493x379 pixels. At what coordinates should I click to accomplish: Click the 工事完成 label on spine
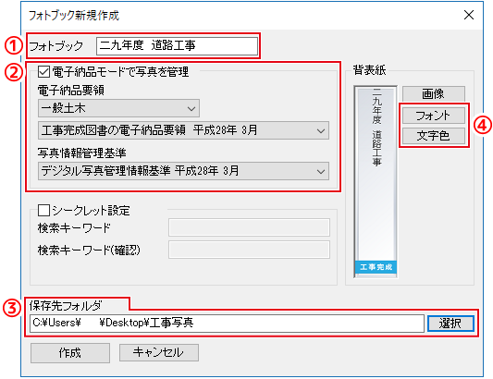(x=376, y=267)
